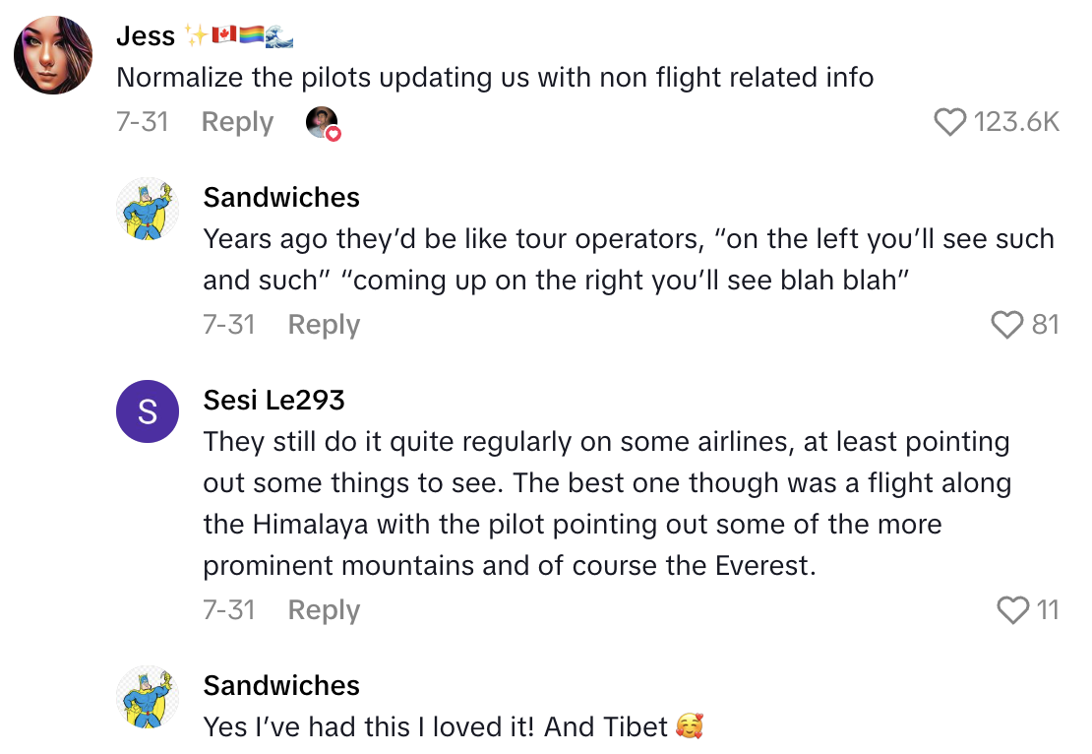Viewport: 1092px width, 754px height.
Task: Reply to Sesi Le293's Himalaya comment
Action: coord(323,609)
